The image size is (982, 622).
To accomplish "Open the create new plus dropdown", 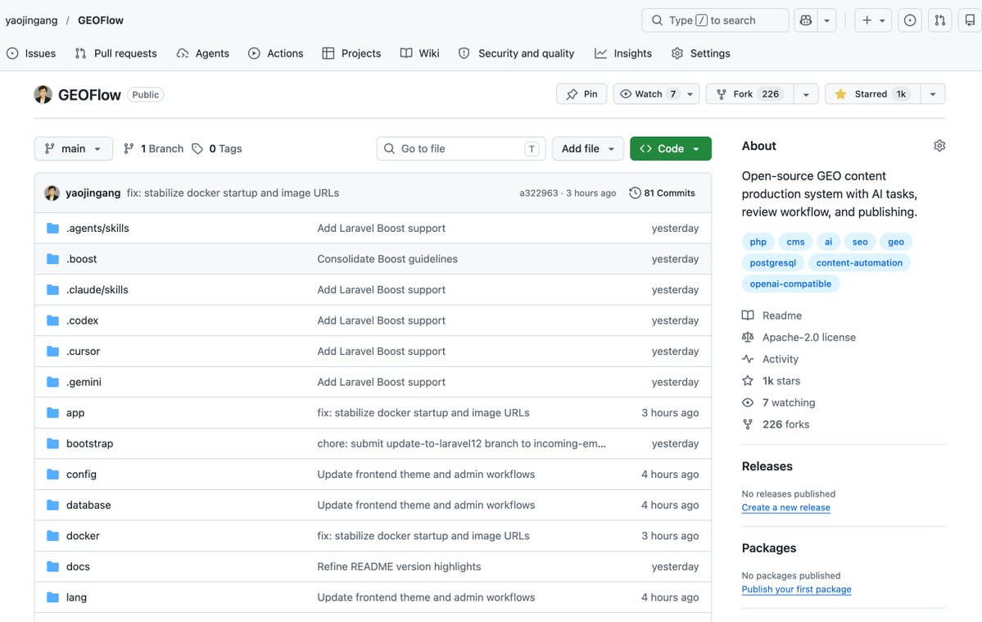I will tap(872, 20).
